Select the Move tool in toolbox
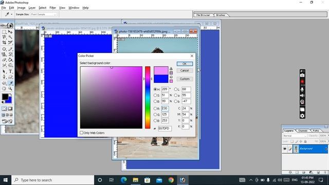This screenshot has height=185, width=329. tap(10, 32)
